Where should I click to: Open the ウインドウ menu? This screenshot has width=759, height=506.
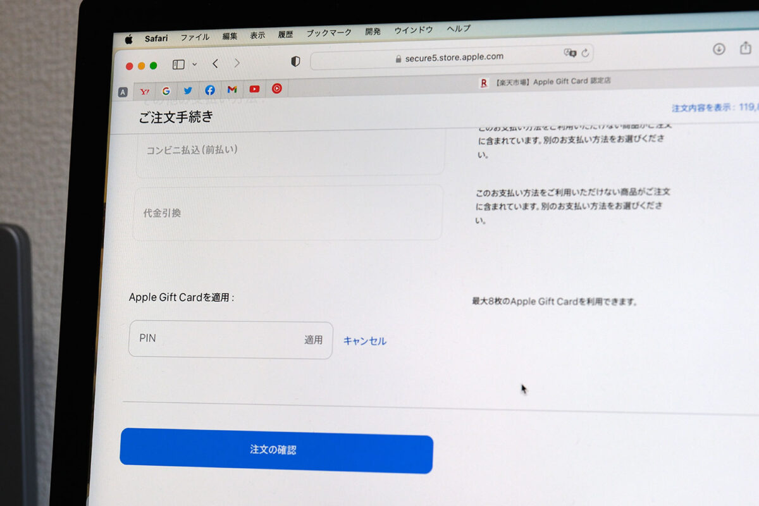pyautogui.click(x=414, y=30)
